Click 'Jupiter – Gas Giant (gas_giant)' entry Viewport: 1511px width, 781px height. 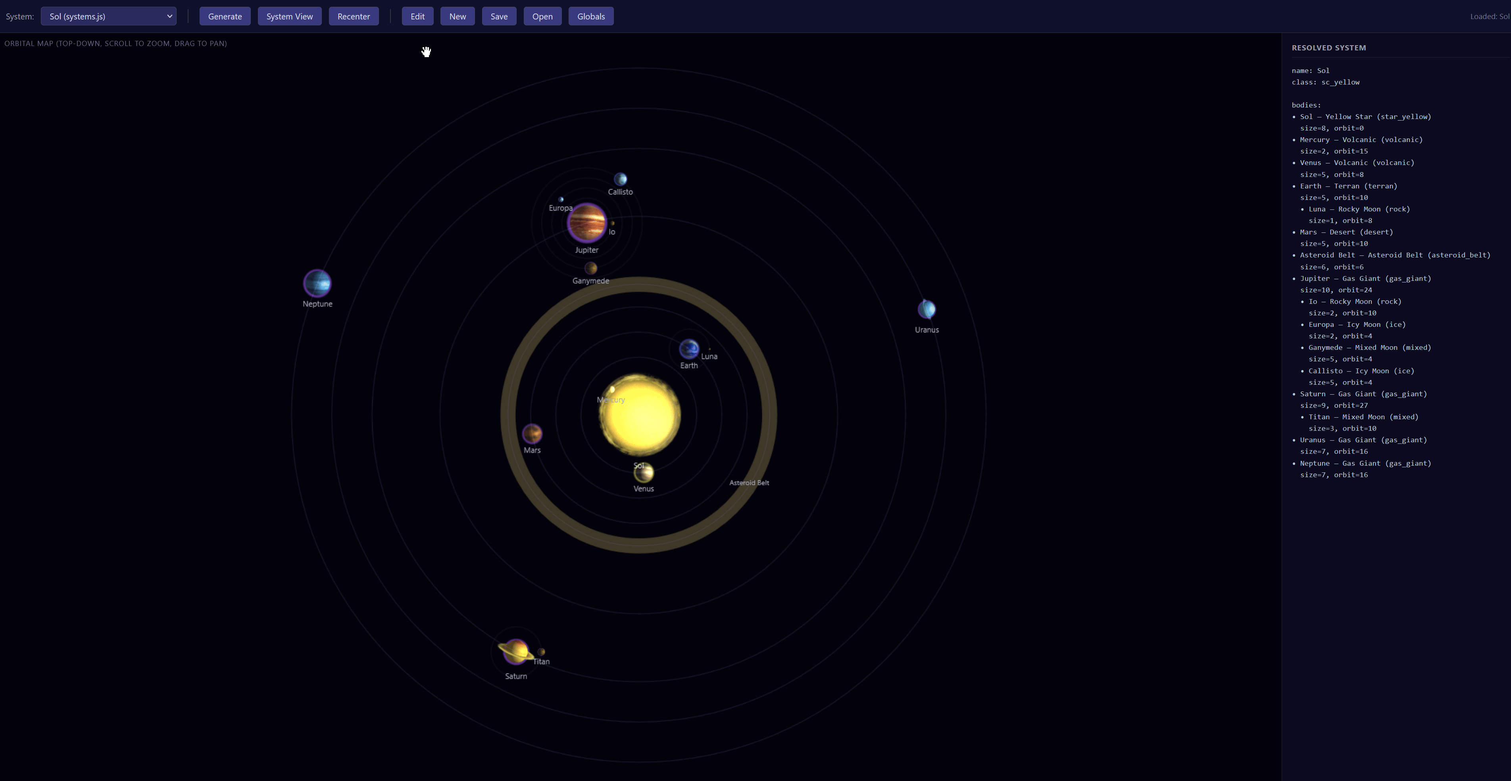pyautogui.click(x=1365, y=278)
